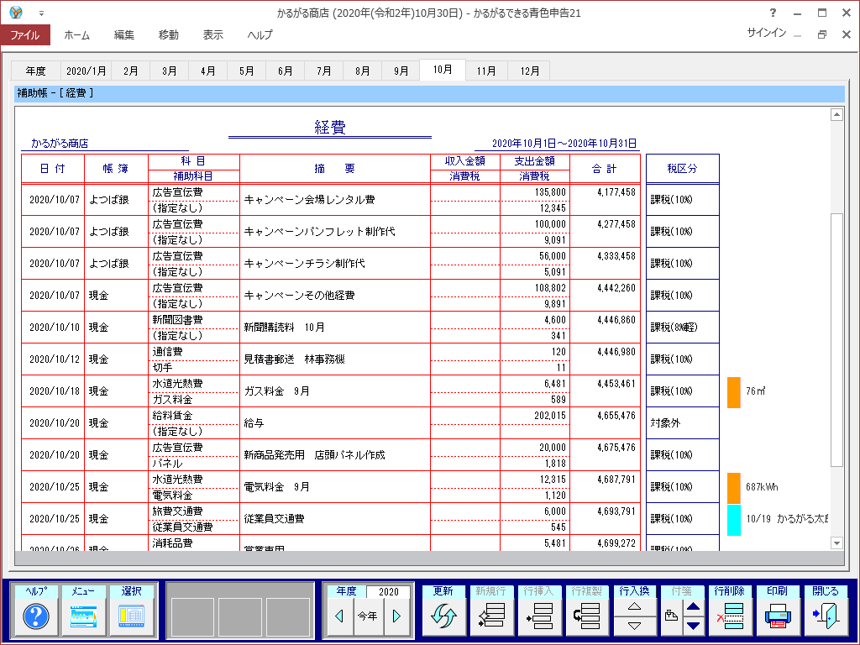Click the 行挿入 insert row icon

pyautogui.click(x=539, y=616)
